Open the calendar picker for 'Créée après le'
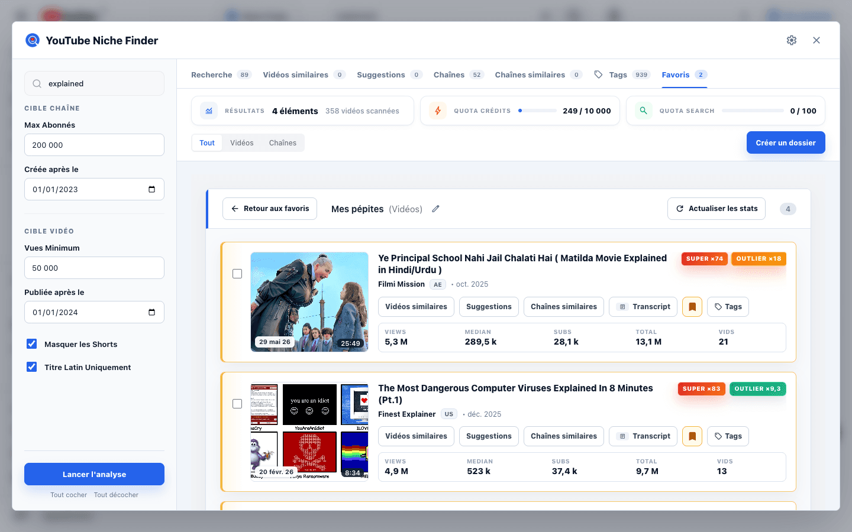The height and width of the screenshot is (532, 852). tap(151, 190)
